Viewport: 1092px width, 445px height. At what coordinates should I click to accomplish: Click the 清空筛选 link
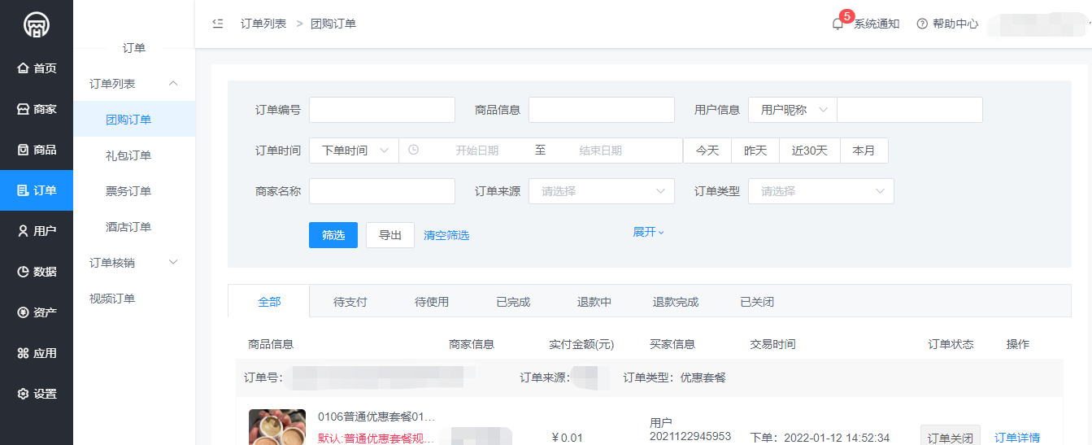click(446, 235)
